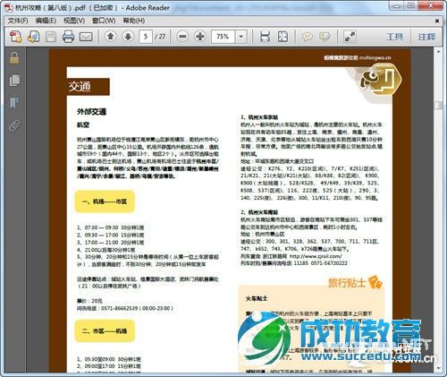Viewport: 447px width, 377px height.
Task: Send file by email envelope icon
Action: (86, 37)
